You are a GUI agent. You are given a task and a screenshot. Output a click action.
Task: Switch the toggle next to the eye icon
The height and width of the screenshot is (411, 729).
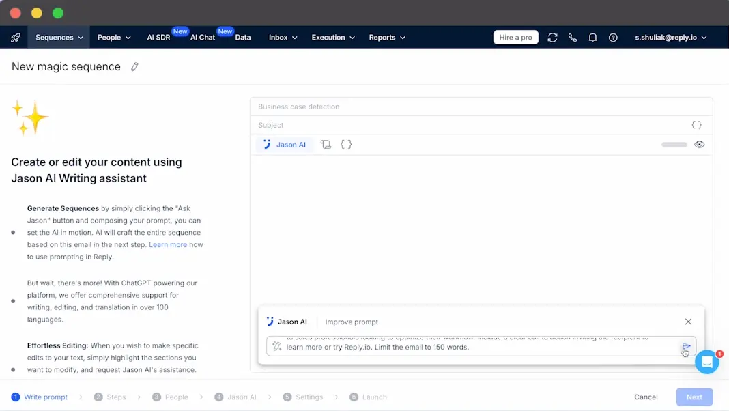click(674, 144)
